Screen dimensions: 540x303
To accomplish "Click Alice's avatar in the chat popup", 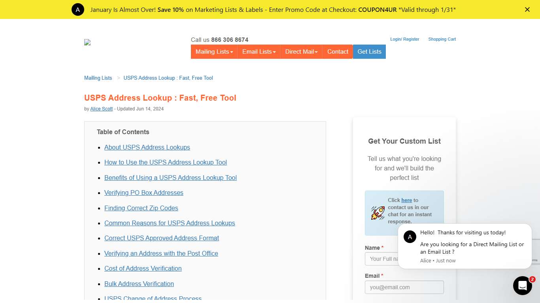I will [x=410, y=237].
